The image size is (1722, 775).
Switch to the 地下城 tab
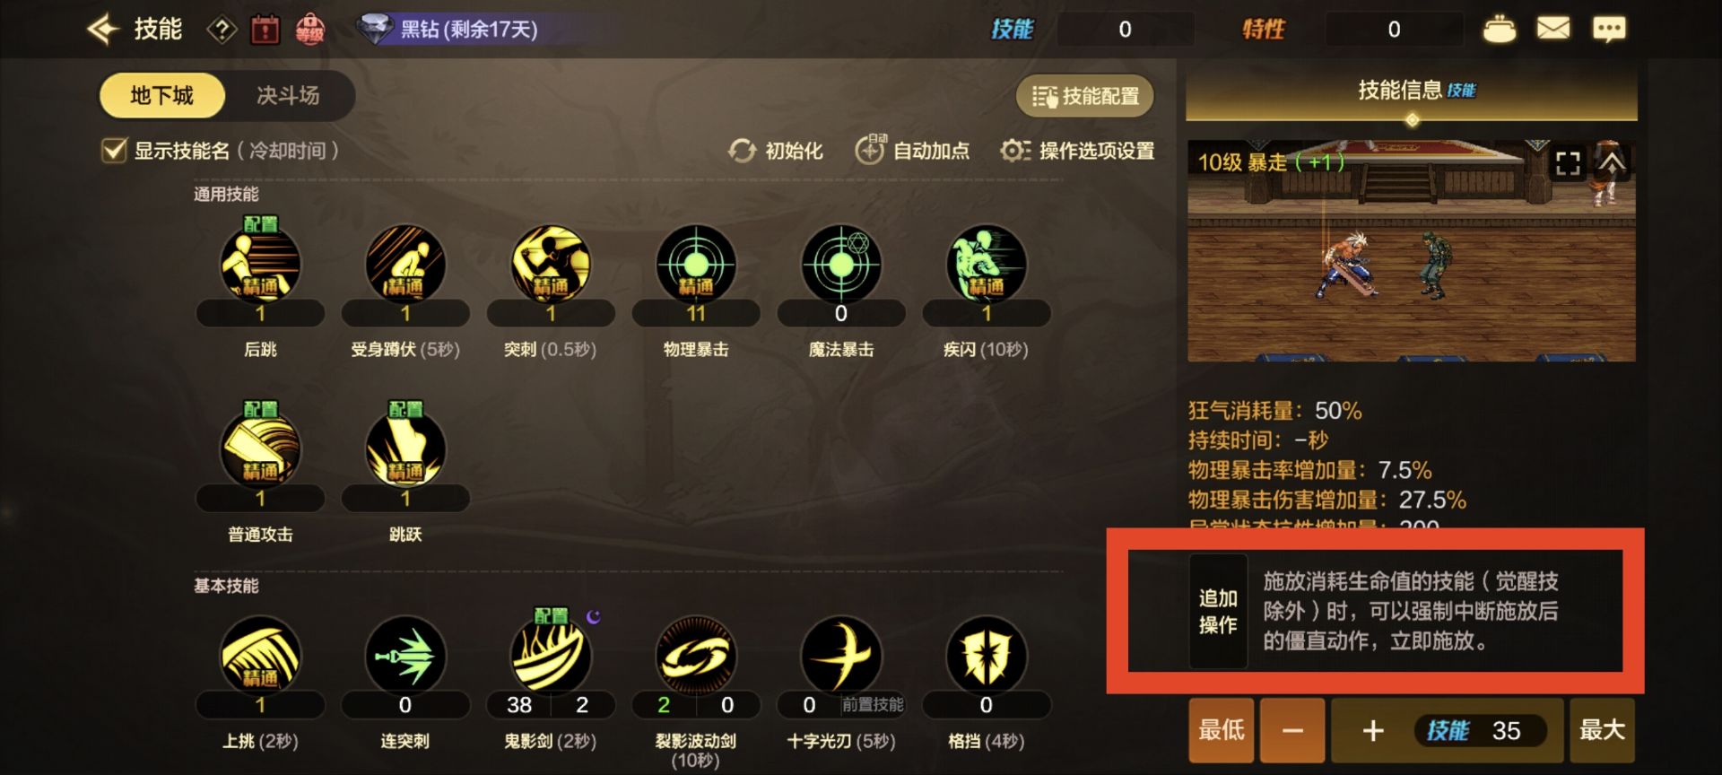point(161,95)
